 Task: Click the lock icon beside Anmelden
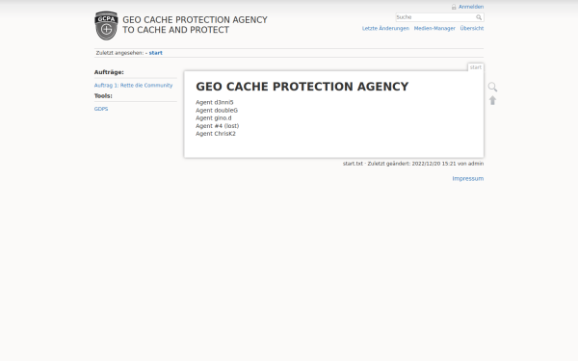pyautogui.click(x=454, y=7)
